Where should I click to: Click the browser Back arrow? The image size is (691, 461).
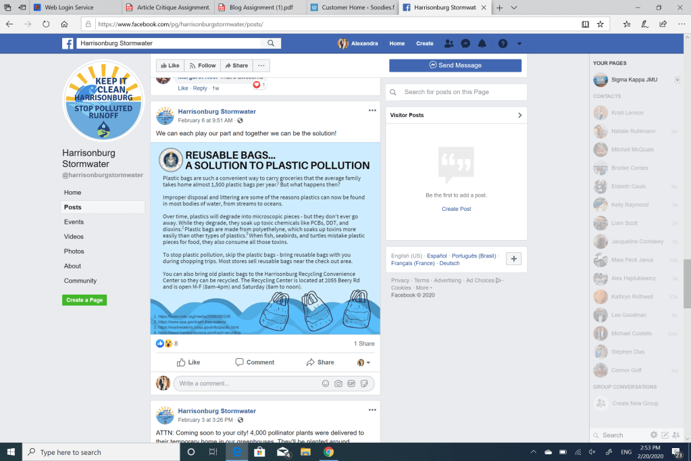[x=9, y=24]
